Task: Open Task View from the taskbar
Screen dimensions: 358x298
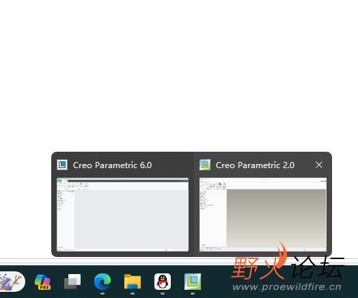Action: click(x=72, y=282)
